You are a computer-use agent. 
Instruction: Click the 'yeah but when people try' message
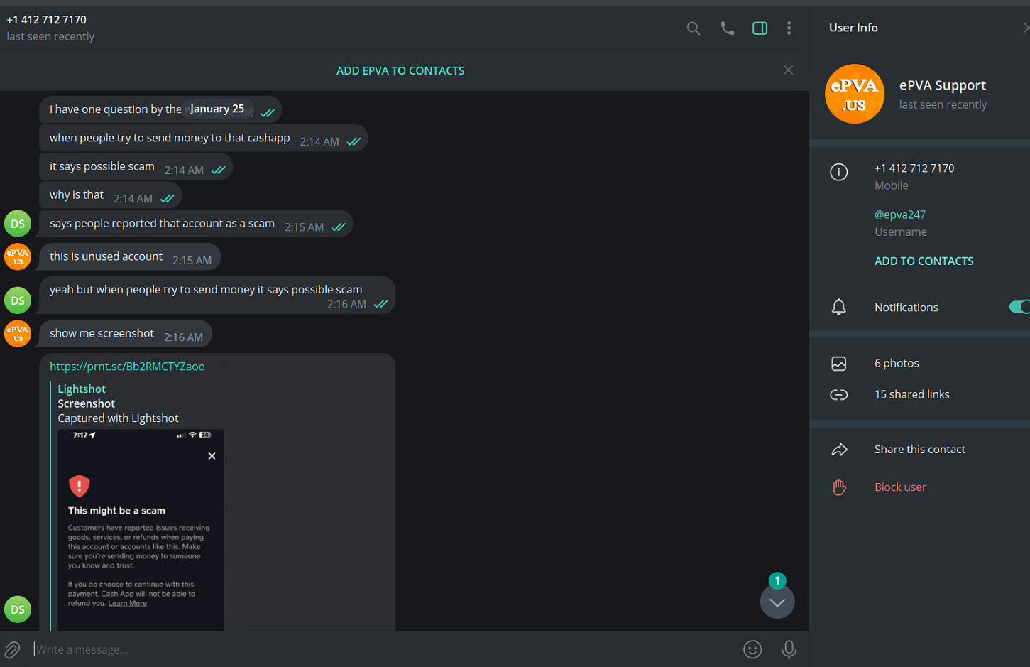point(217,295)
